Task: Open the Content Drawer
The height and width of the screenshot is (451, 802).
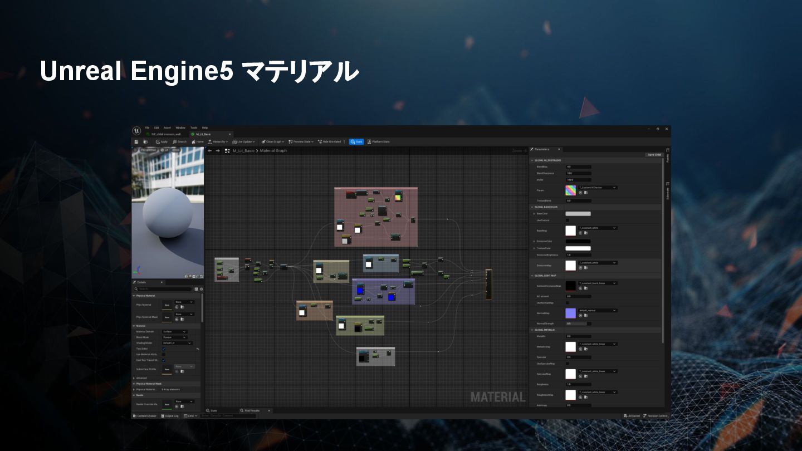Action: click(x=145, y=416)
